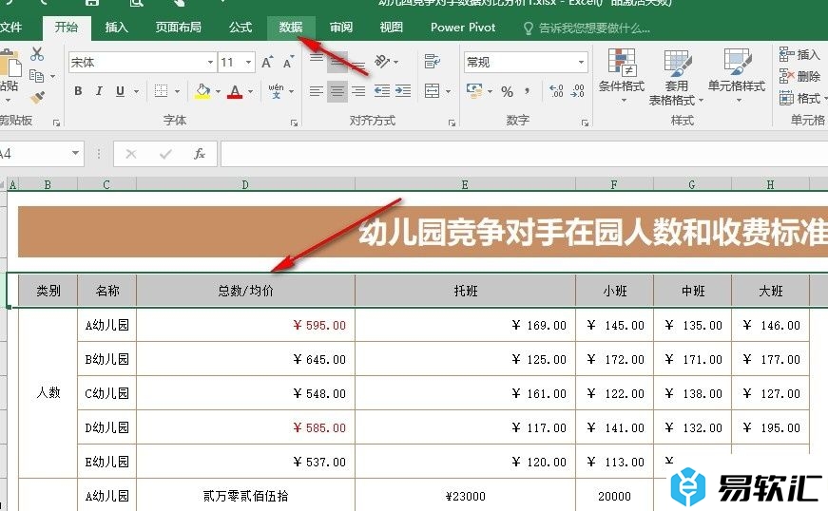Click 格式 cell format button
This screenshot has width=828, height=511.
click(x=801, y=98)
